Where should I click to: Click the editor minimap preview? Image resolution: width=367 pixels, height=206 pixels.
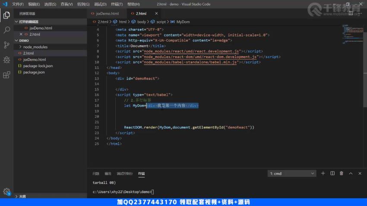coord(352,34)
